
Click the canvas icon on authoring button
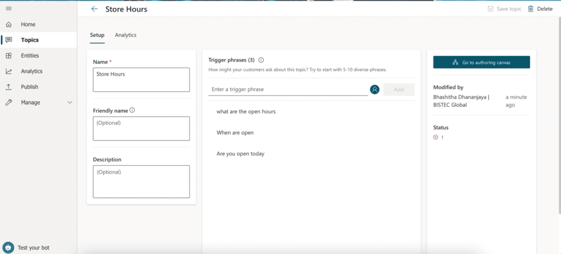pyautogui.click(x=455, y=62)
